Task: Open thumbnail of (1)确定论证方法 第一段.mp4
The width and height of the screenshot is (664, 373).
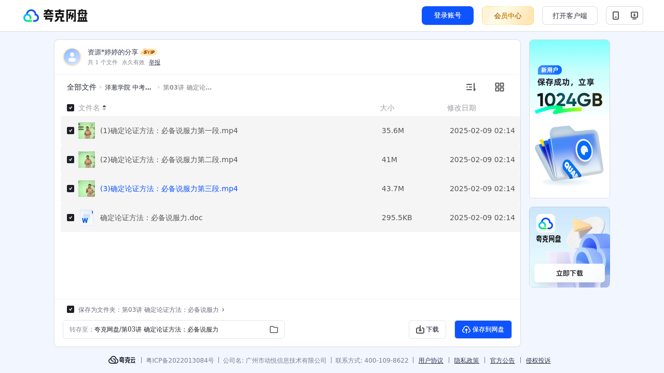Action: pos(87,131)
